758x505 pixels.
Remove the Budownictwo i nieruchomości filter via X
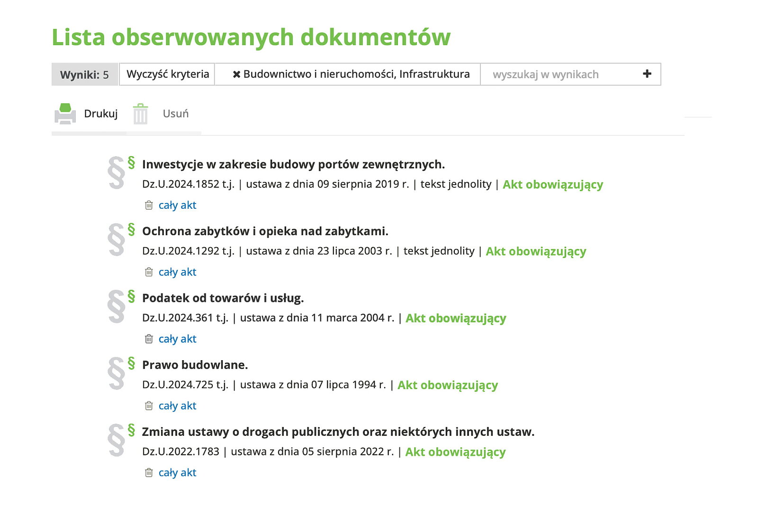tap(236, 74)
